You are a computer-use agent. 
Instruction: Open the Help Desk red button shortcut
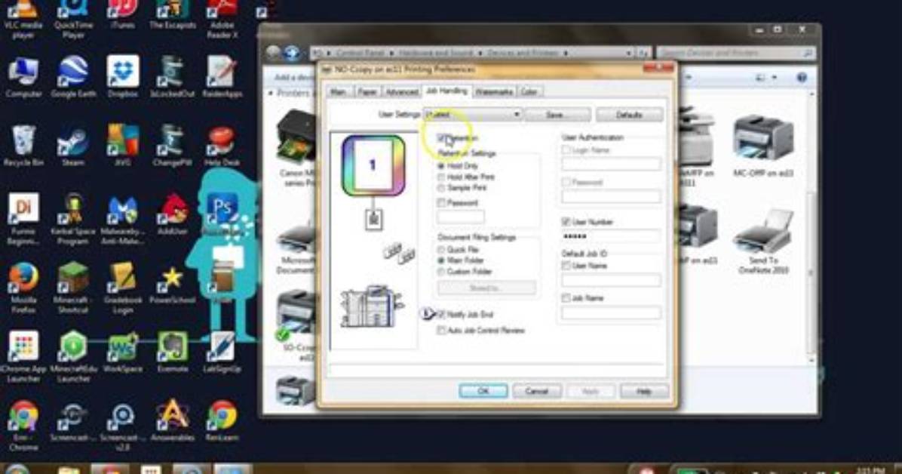[x=222, y=146]
